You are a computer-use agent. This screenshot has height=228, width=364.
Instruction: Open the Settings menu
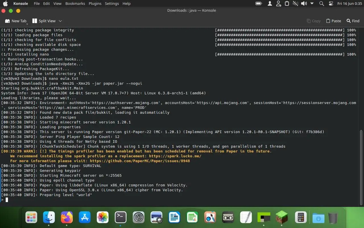112,3
